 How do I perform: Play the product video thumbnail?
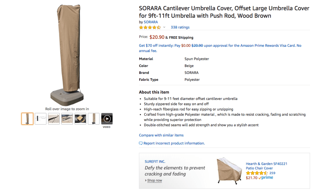coord(107,119)
